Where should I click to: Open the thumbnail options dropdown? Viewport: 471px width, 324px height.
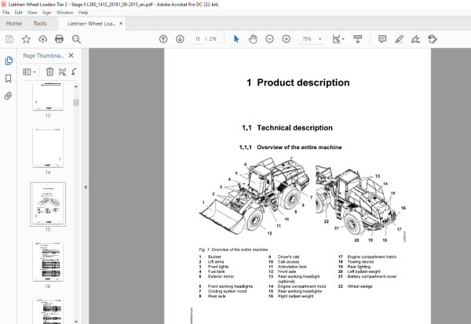point(29,71)
